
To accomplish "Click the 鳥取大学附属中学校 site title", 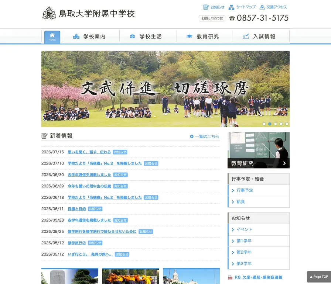I will tap(97, 14).
